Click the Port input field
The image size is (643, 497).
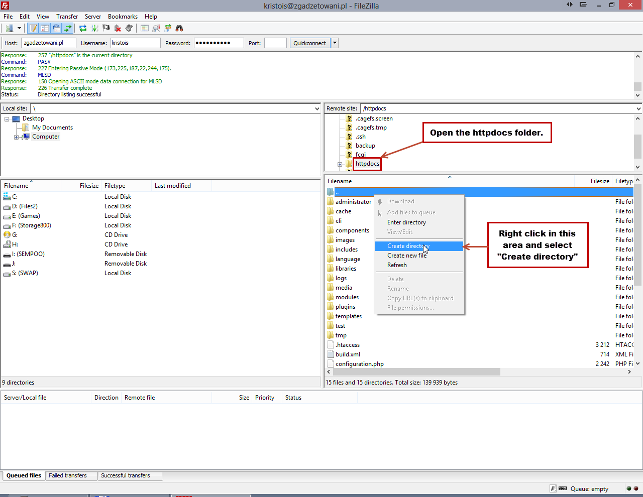275,43
